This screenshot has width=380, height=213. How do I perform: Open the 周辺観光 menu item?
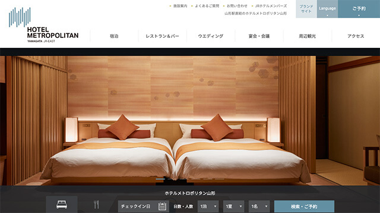[x=308, y=36]
